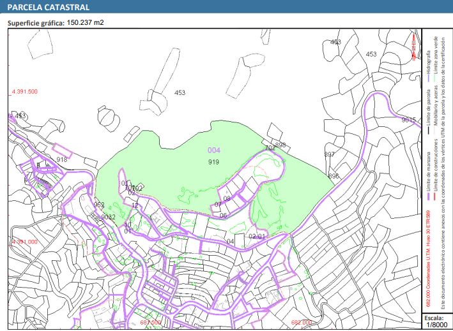Click the Hidrografía legend entry

[429, 64]
